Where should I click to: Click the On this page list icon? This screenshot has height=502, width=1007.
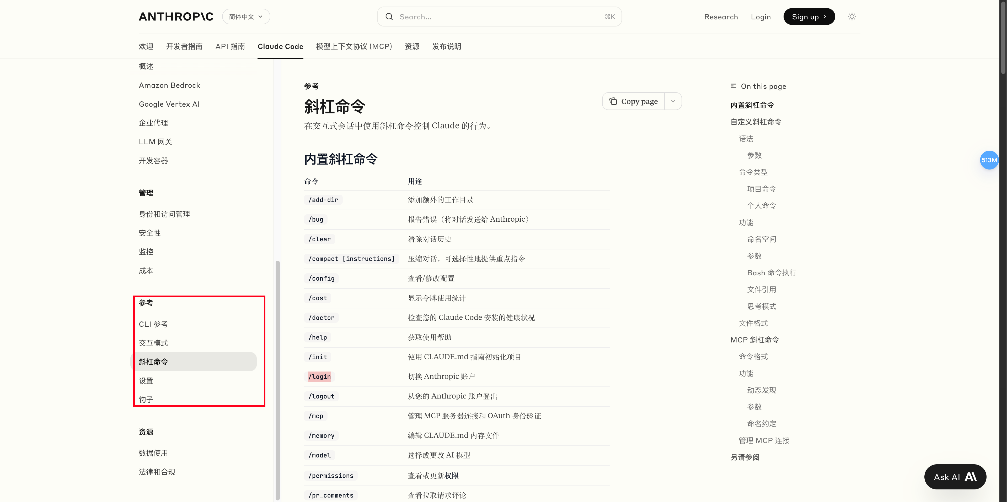click(733, 86)
